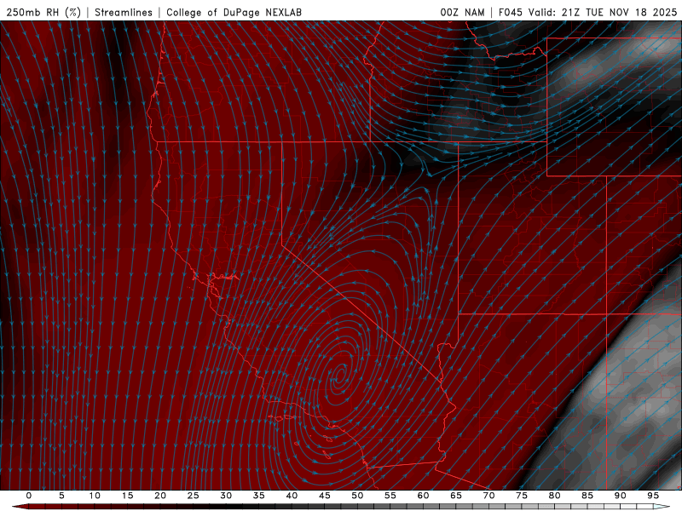Click the colorbar label "10"
The width and height of the screenshot is (682, 511).
coord(95,496)
